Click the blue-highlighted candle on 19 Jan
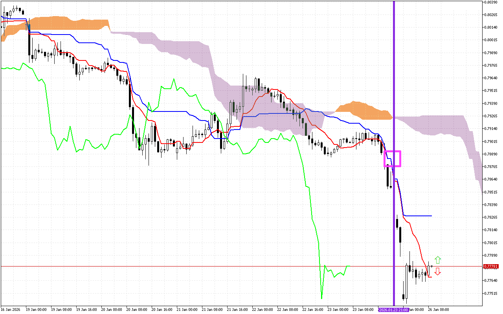 [28, 27]
